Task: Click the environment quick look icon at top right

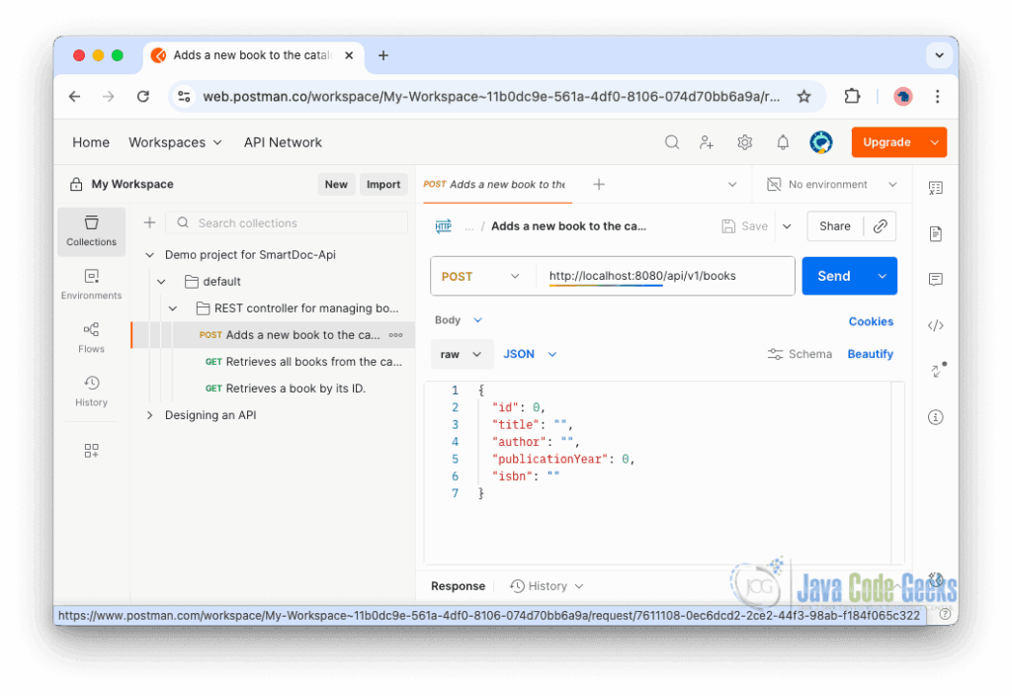Action: pyautogui.click(x=936, y=188)
